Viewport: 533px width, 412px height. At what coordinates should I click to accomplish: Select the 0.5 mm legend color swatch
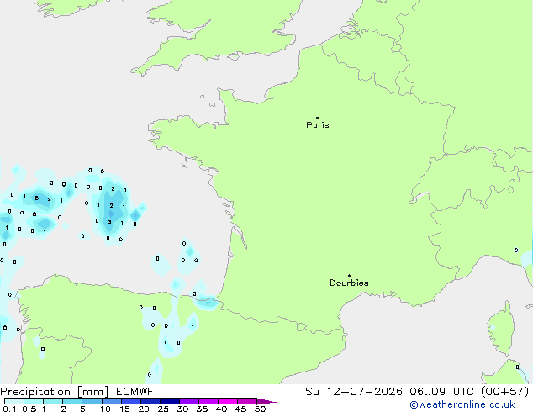[x=34, y=401]
